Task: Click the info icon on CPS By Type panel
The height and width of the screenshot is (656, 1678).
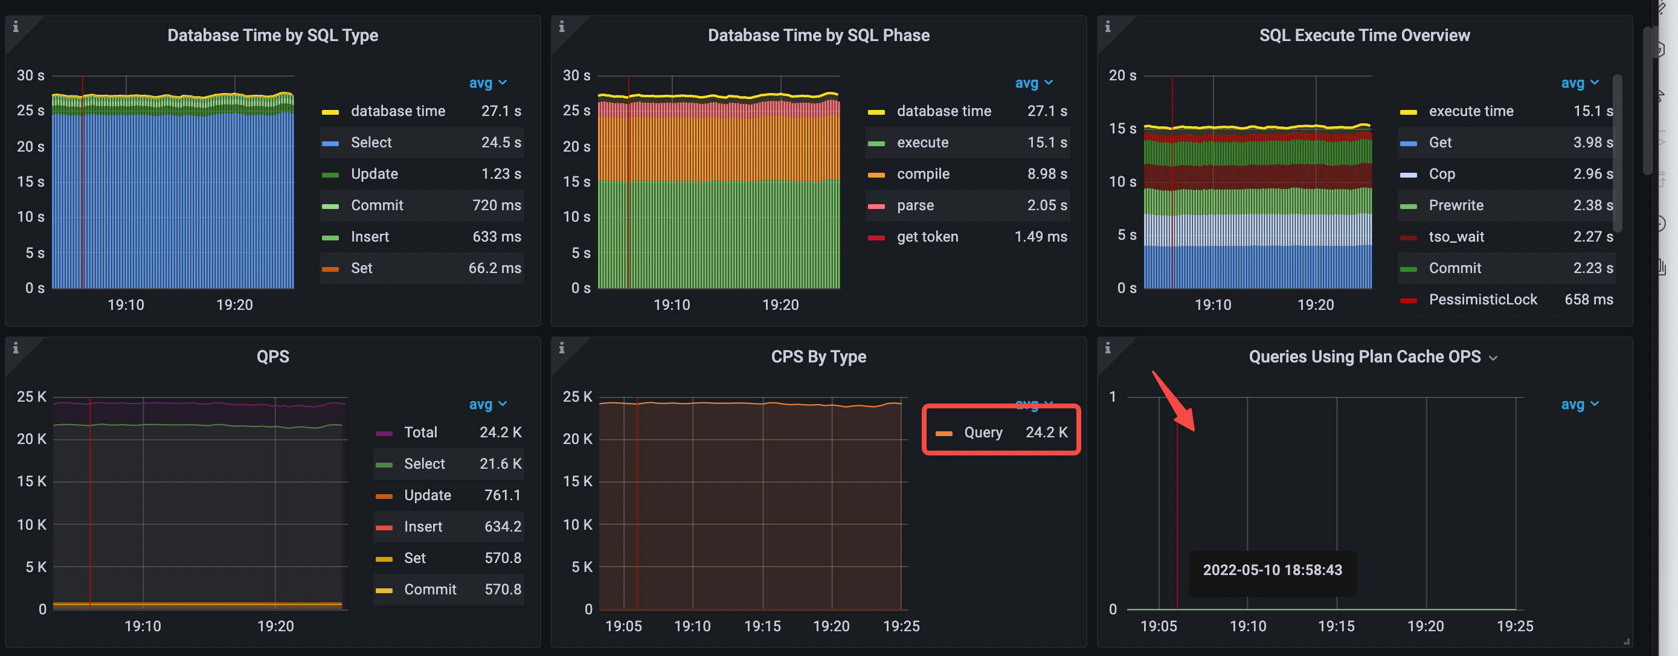Action: coord(562,347)
